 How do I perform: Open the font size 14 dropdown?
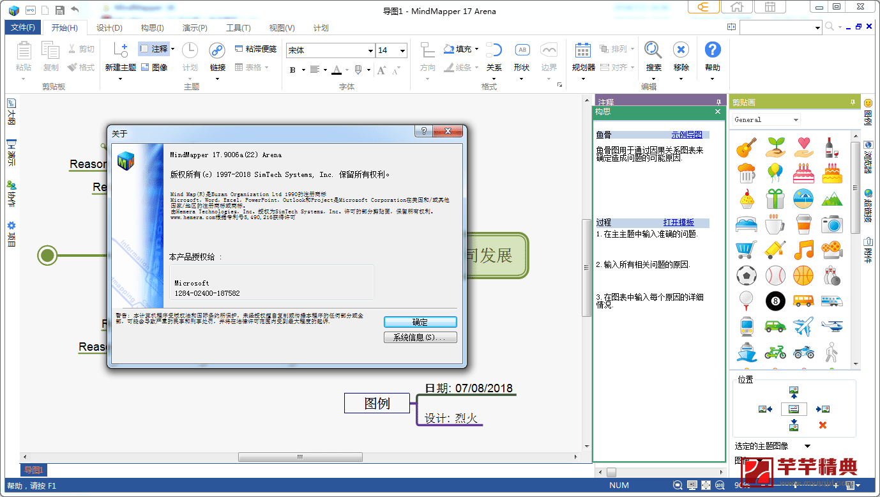click(x=402, y=50)
